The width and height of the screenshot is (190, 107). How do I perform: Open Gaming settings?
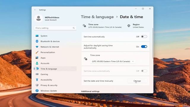(x=55, y=74)
